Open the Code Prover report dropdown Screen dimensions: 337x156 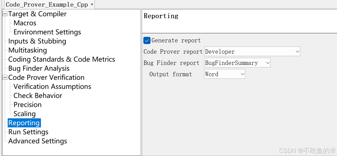click(252, 51)
